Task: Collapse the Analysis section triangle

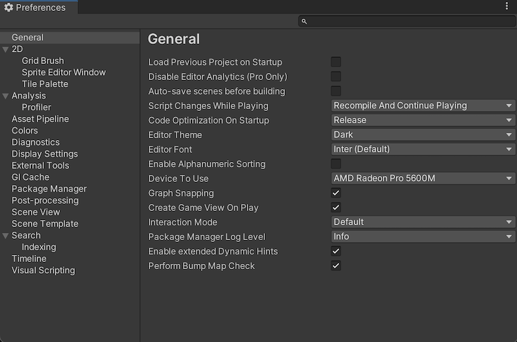Action: click(x=6, y=96)
